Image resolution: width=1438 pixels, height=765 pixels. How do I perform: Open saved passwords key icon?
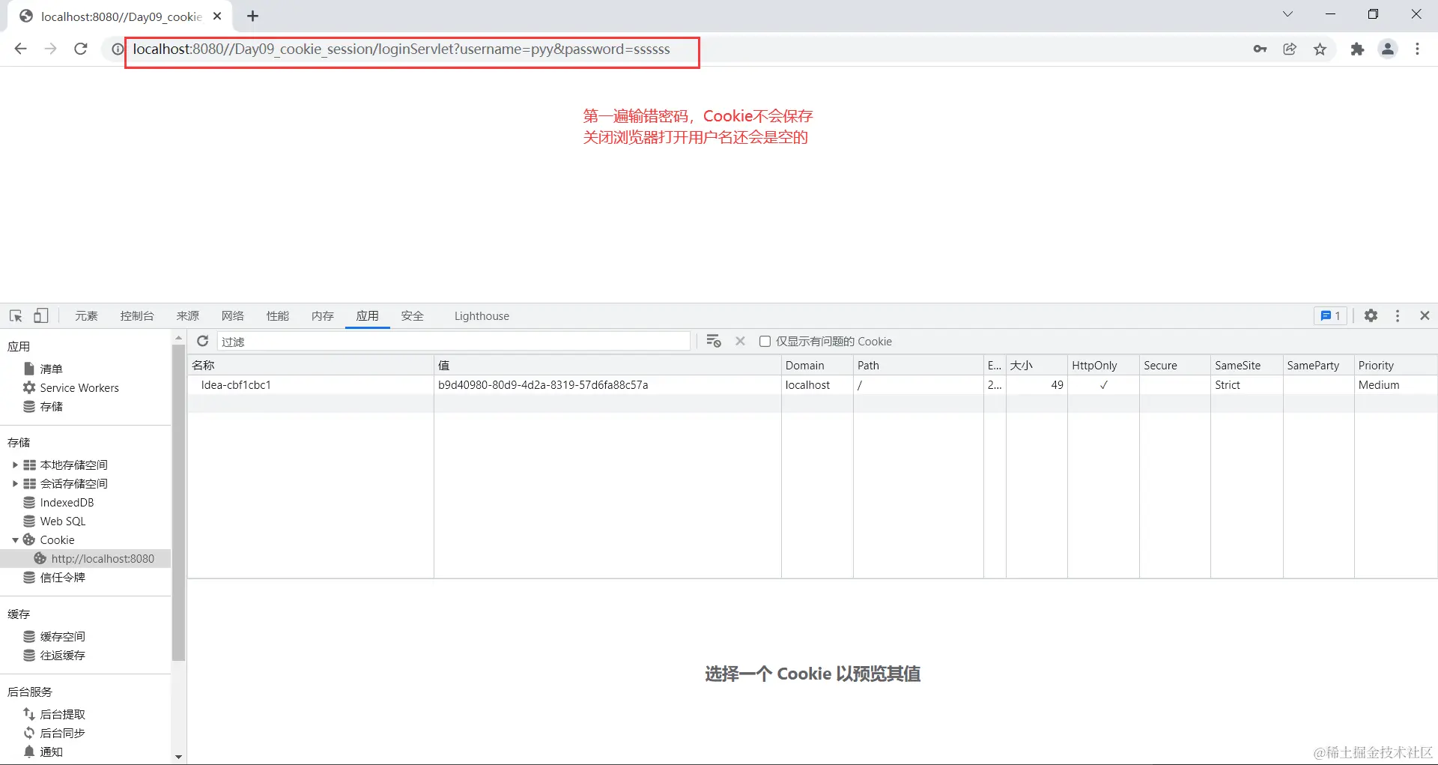[1260, 49]
